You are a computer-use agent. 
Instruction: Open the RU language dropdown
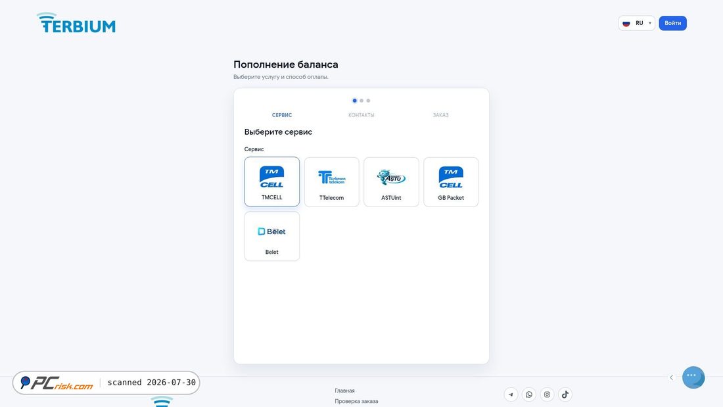click(x=636, y=23)
